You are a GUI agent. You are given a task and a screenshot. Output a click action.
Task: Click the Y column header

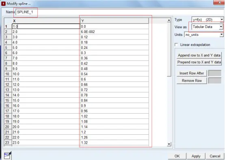(115, 21)
